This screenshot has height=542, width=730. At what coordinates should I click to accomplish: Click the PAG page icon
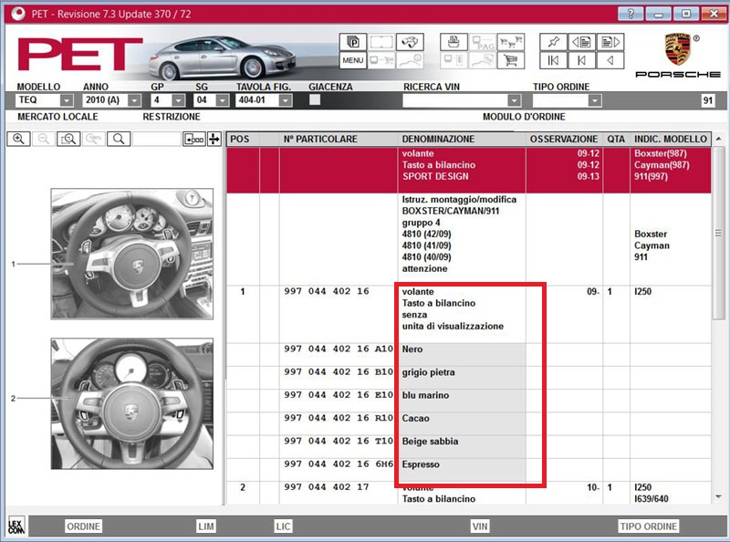pyautogui.click(x=482, y=42)
